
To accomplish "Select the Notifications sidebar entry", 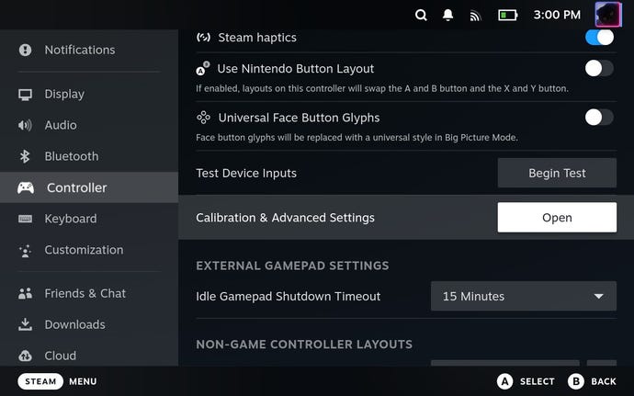I will tap(79, 50).
